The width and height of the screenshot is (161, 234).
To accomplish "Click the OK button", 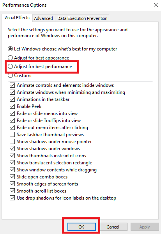I will (81, 227).
